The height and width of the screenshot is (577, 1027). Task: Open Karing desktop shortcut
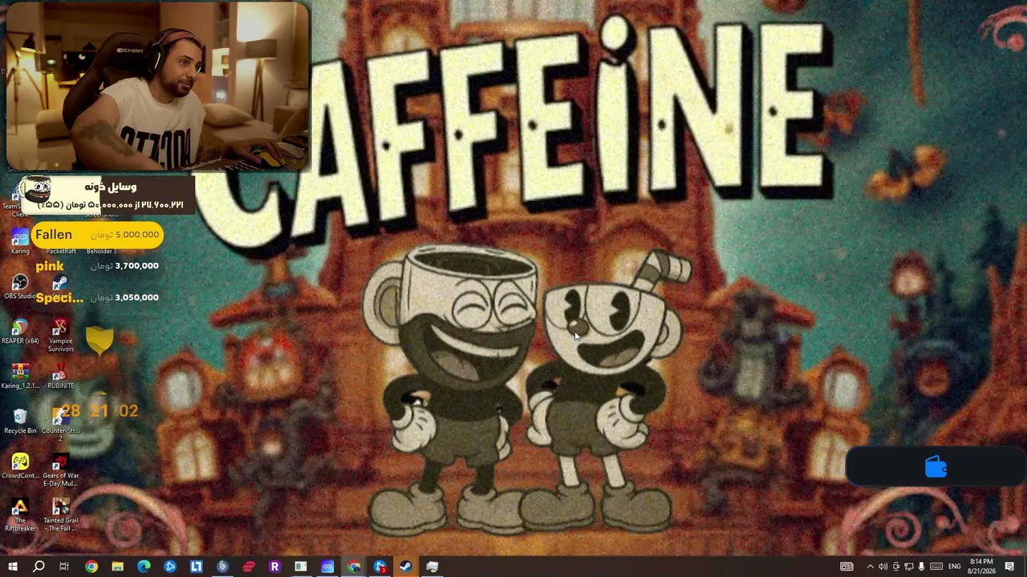(x=20, y=241)
